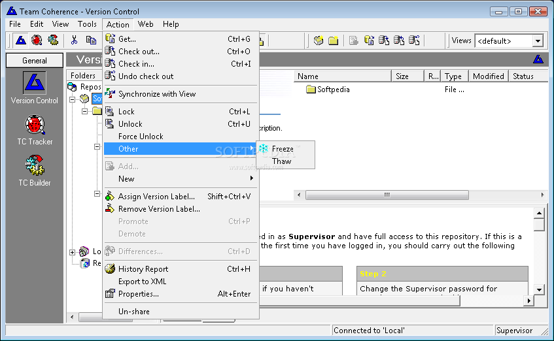Select the Lock menu entry

pyautogui.click(x=181, y=112)
